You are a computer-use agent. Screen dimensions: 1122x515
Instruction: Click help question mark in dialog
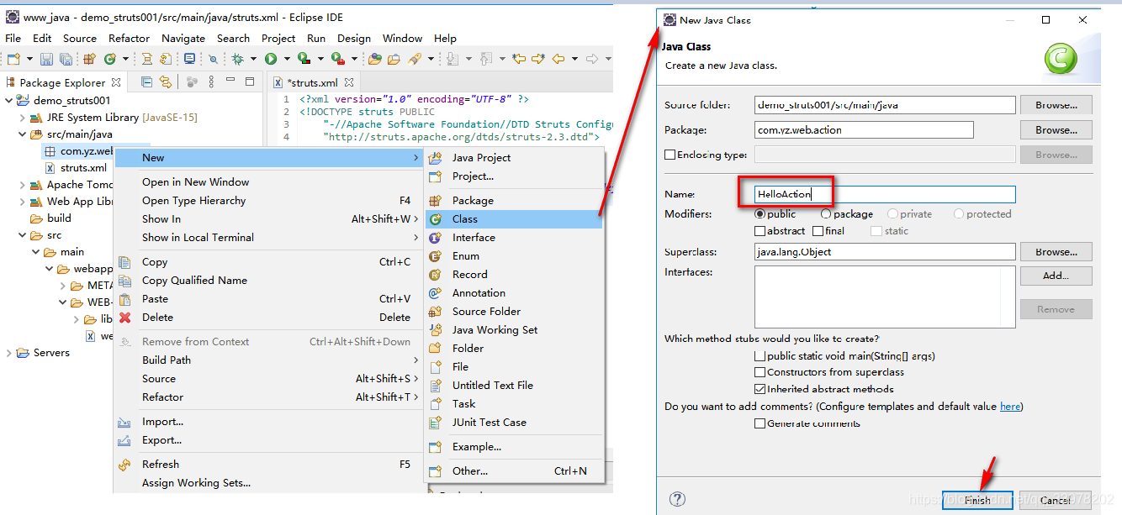pyautogui.click(x=677, y=500)
